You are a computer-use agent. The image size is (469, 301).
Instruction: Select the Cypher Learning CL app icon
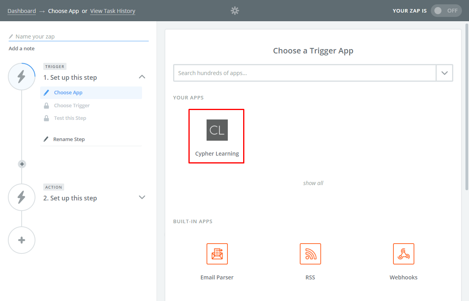[x=217, y=130]
